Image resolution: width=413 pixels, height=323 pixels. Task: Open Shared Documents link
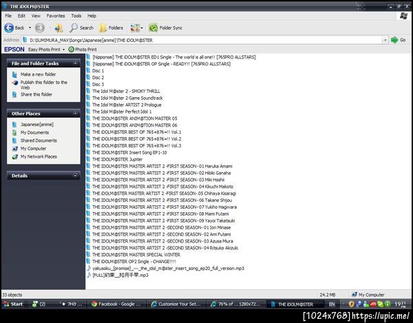39,140
